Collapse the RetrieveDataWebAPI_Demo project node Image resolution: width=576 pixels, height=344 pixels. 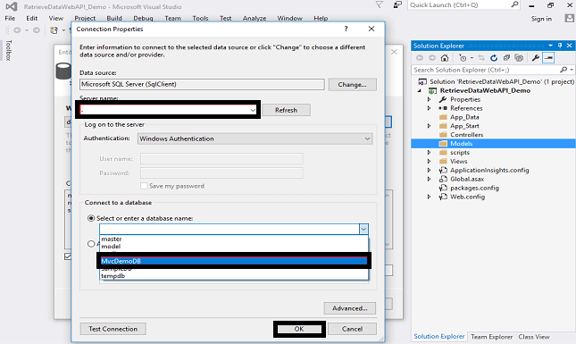[420, 90]
